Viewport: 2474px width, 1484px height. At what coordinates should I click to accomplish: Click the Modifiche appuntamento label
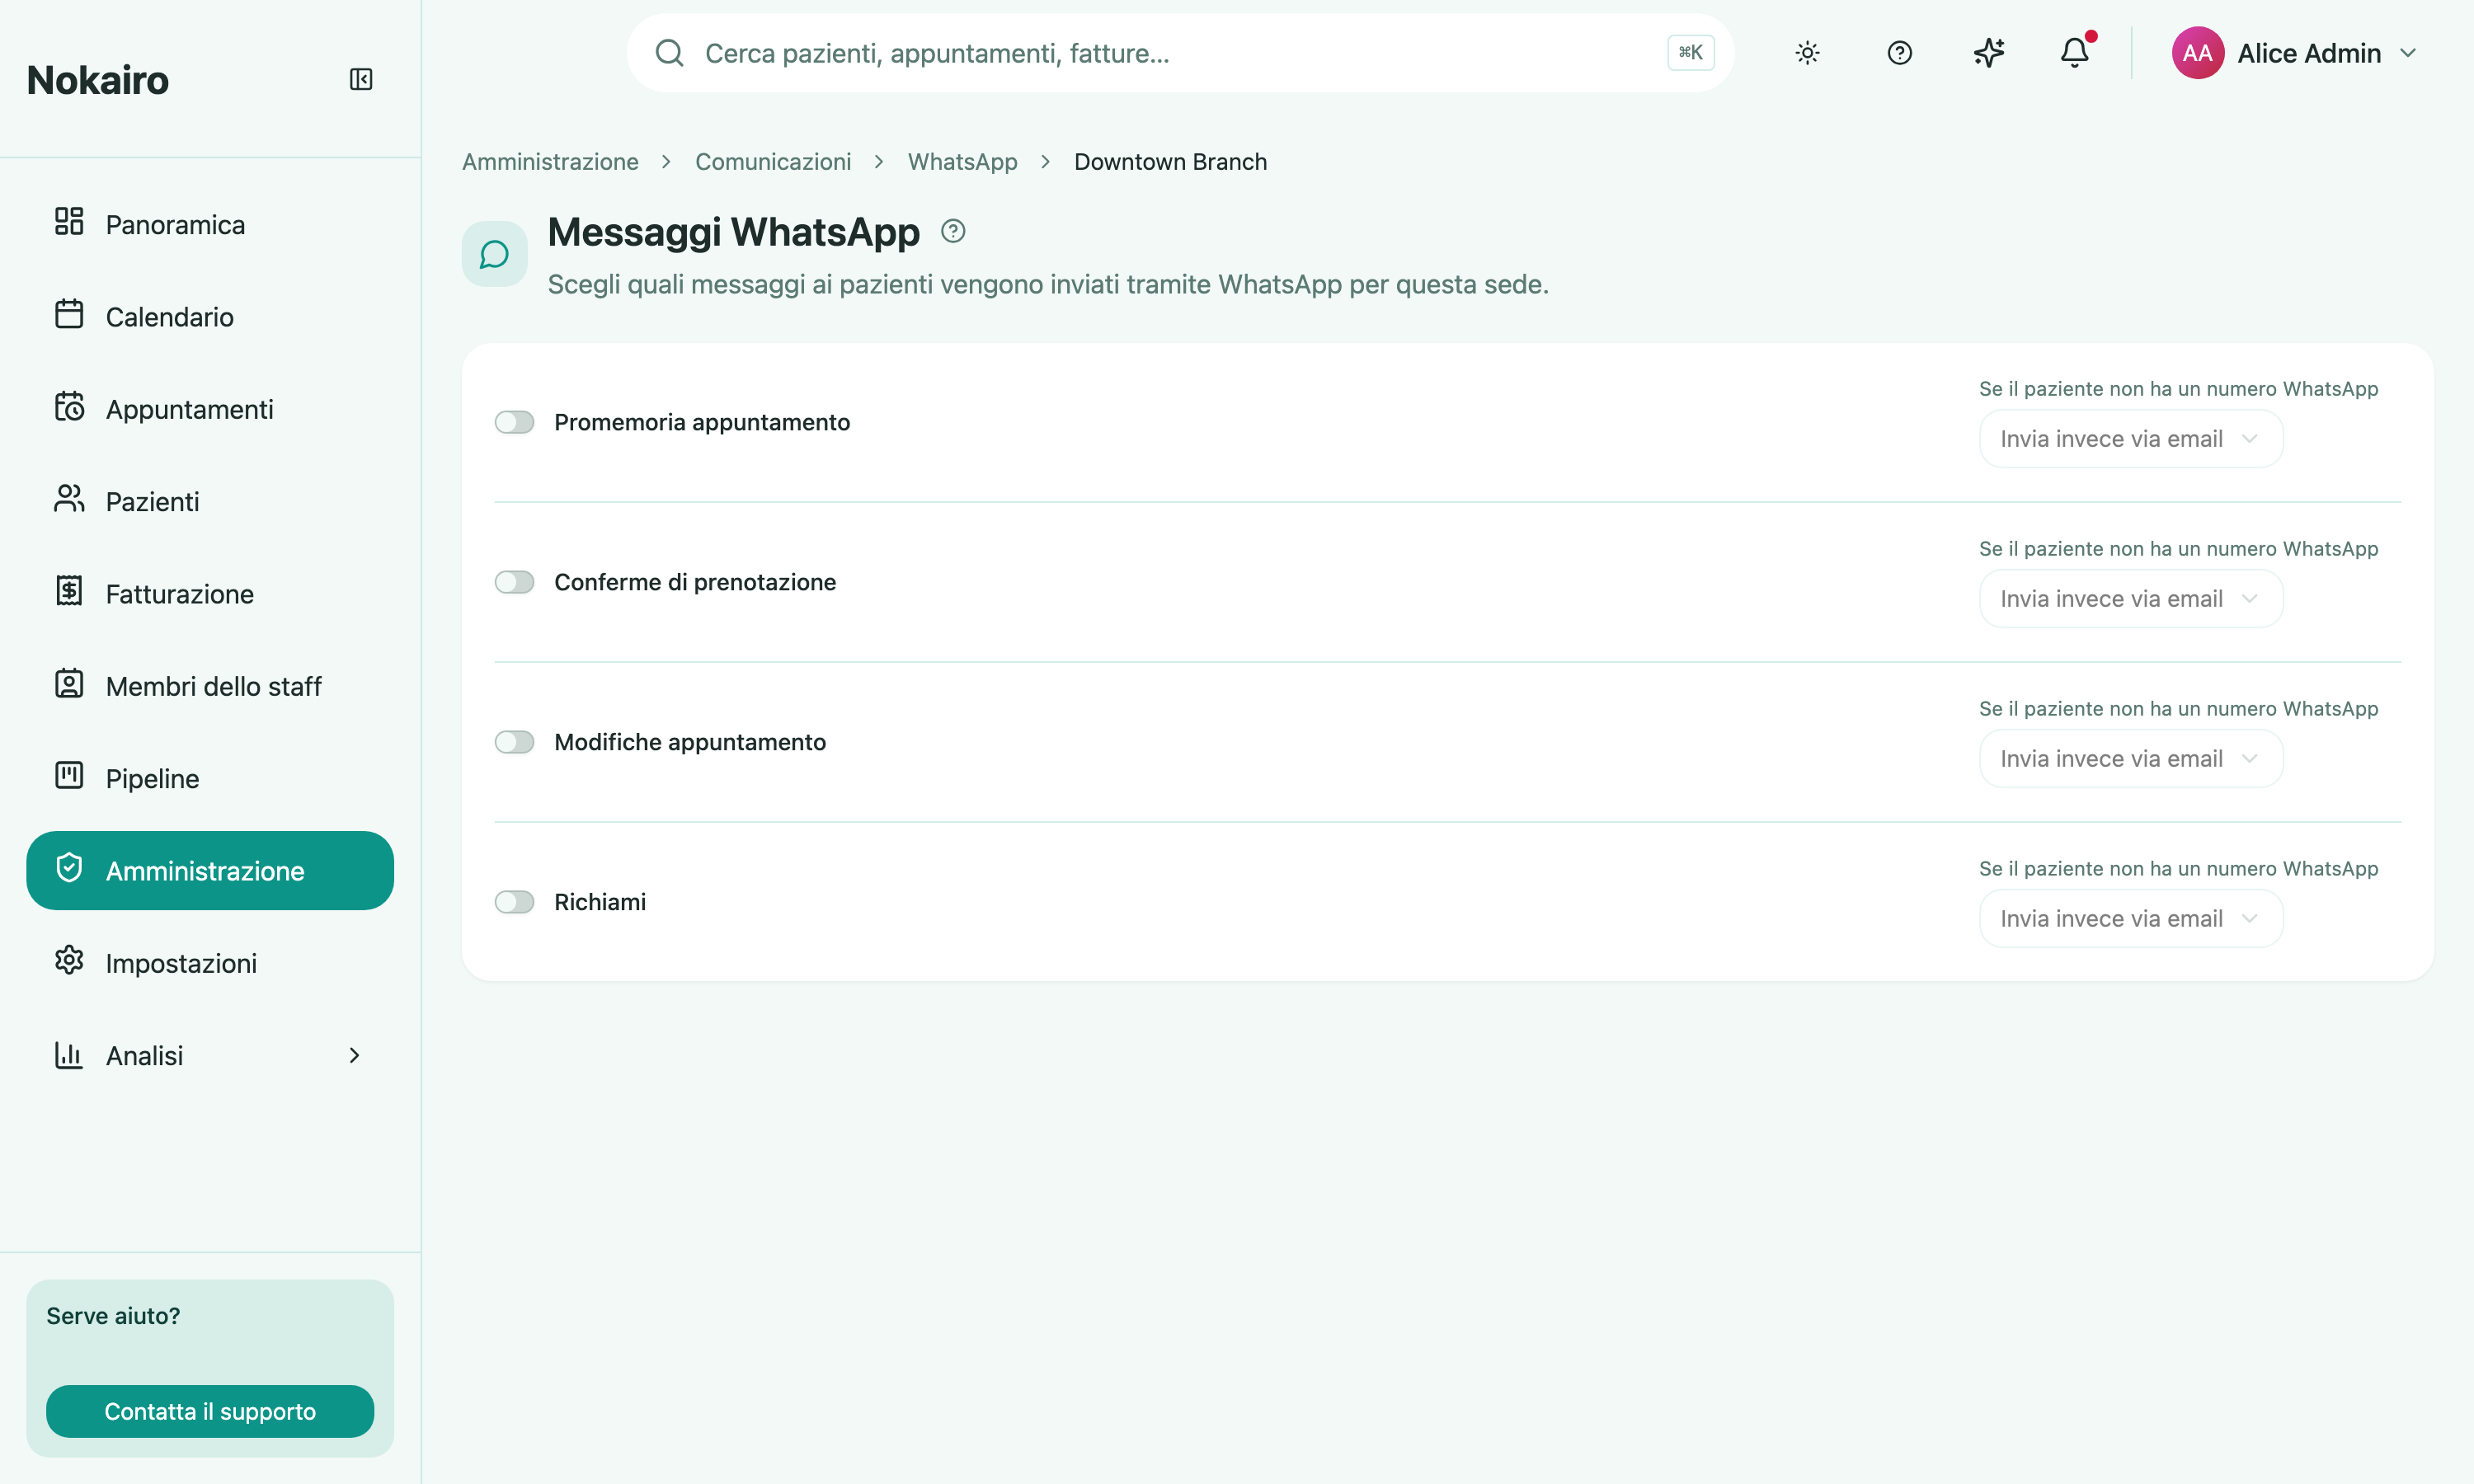690,742
